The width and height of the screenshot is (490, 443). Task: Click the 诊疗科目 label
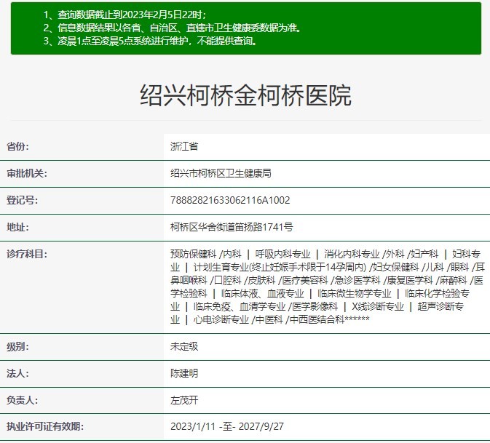pyautogui.click(x=27, y=254)
